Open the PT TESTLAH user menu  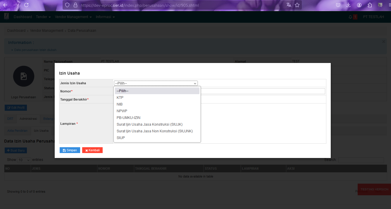(x=373, y=17)
